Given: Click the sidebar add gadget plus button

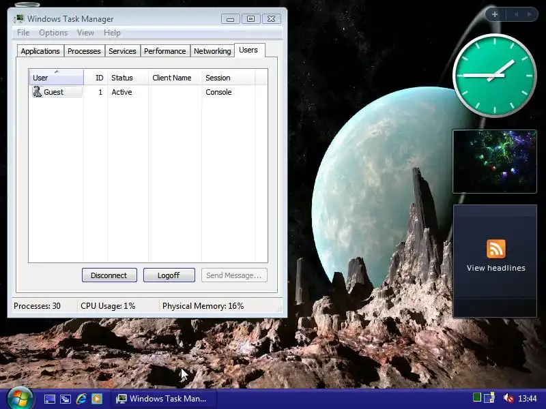Looking at the screenshot, I should (495, 14).
